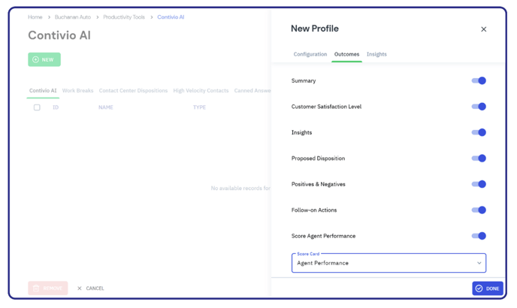517x308 pixels.
Task: Click the Remove button
Action: [x=48, y=288]
